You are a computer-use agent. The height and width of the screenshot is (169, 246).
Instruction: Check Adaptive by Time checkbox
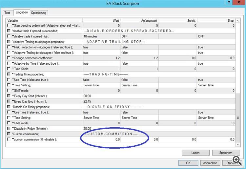point(9,63)
